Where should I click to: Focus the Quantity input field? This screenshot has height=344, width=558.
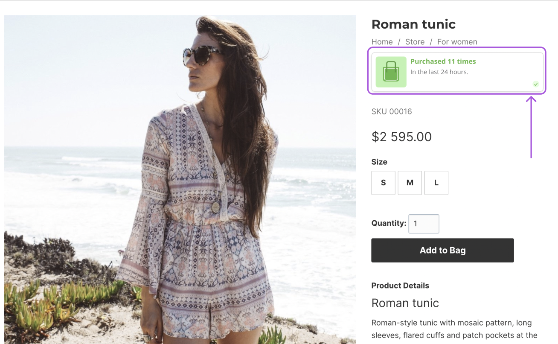(x=424, y=224)
